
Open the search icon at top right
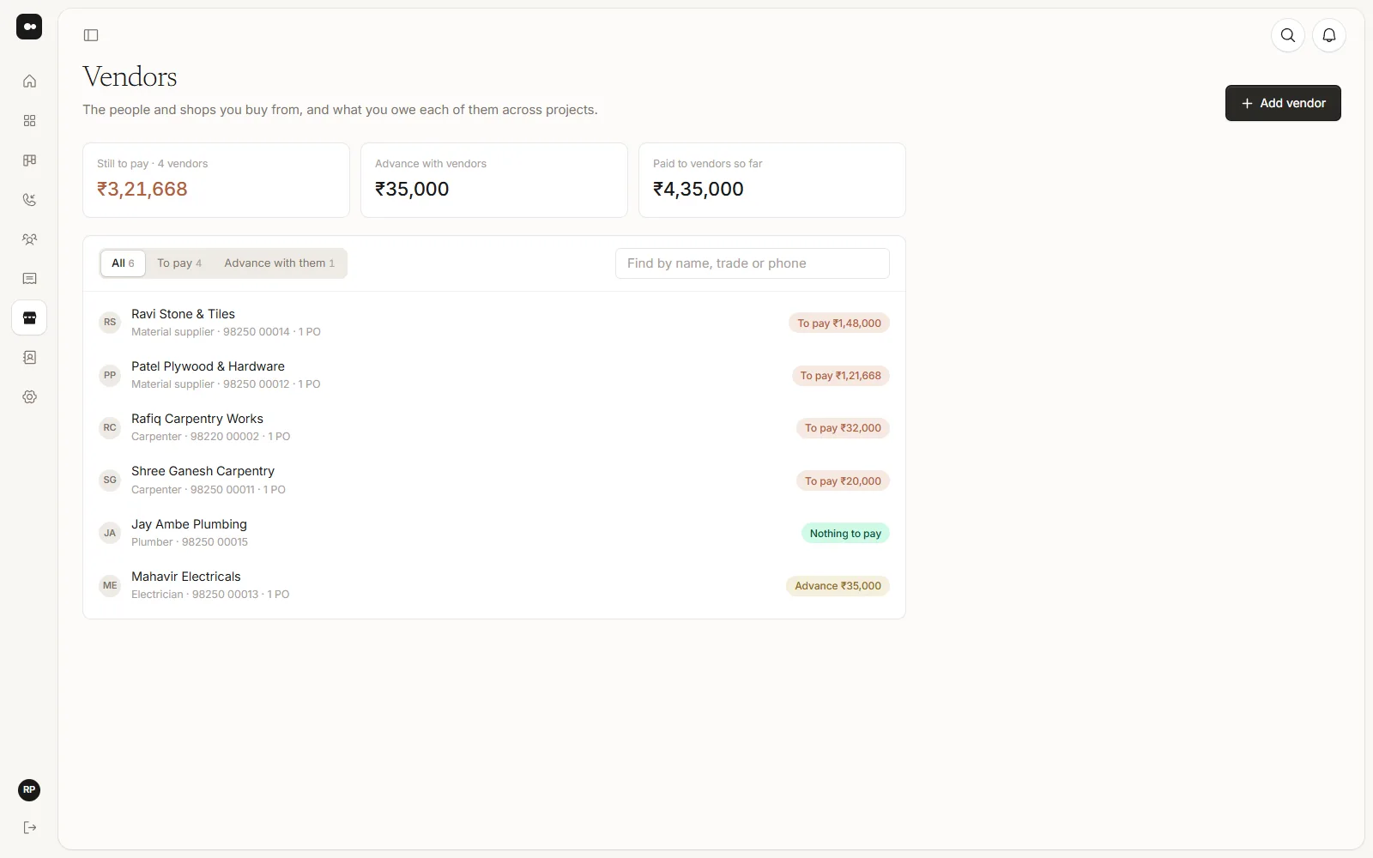(x=1288, y=35)
